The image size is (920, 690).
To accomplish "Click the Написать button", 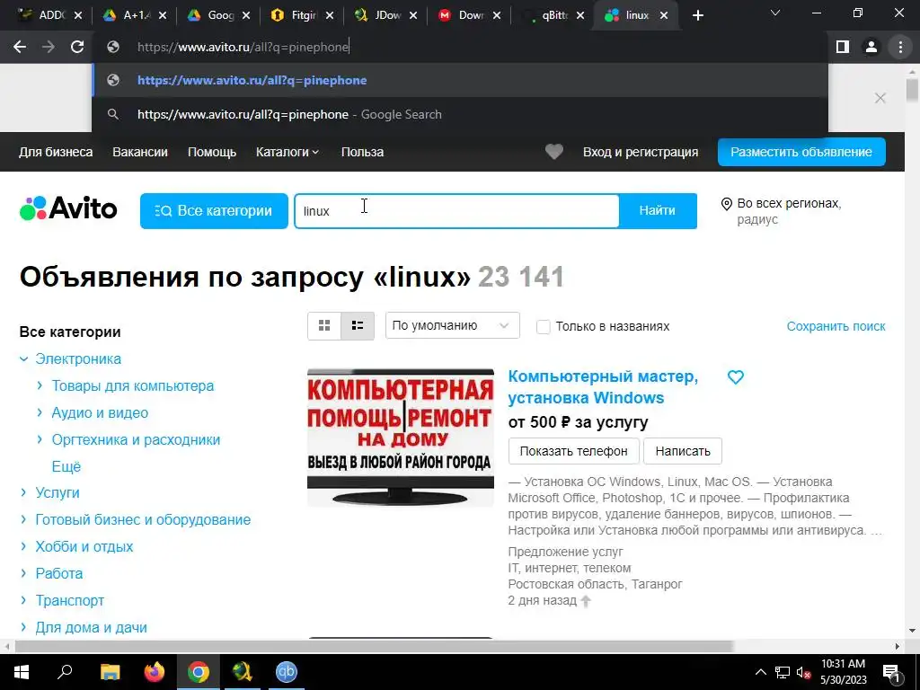I will [683, 451].
